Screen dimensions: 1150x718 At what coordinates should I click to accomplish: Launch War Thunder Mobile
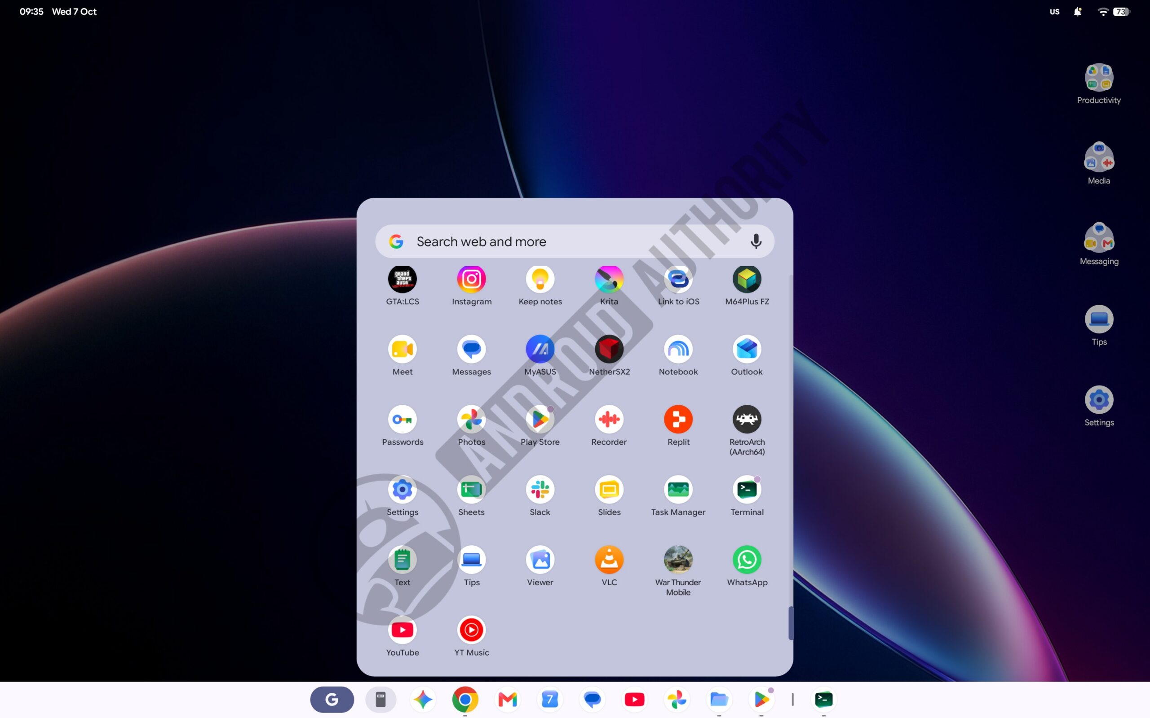(678, 560)
